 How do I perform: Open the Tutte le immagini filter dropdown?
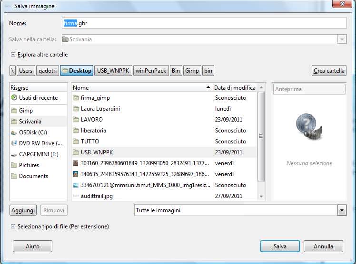[x=342, y=210]
